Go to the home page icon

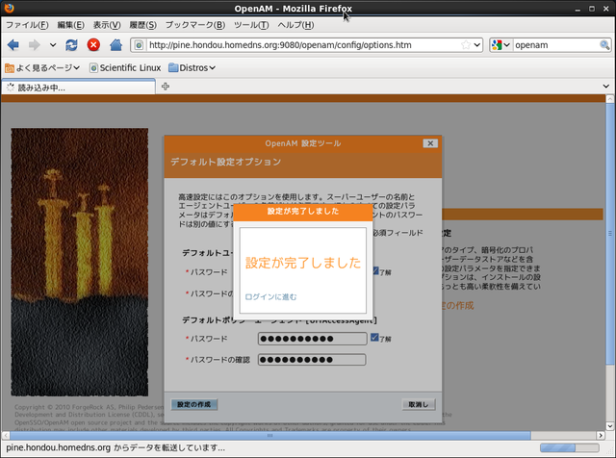[x=115, y=45]
